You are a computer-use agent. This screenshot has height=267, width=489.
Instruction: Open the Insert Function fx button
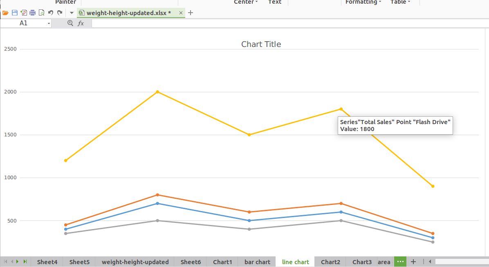point(81,23)
